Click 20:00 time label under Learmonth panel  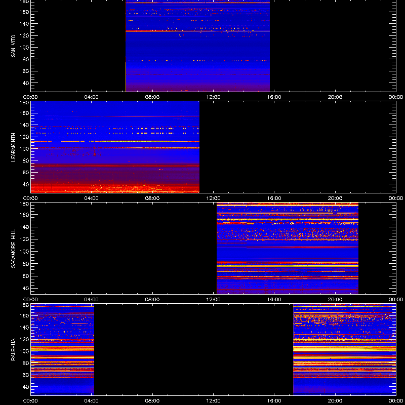pos(335,198)
